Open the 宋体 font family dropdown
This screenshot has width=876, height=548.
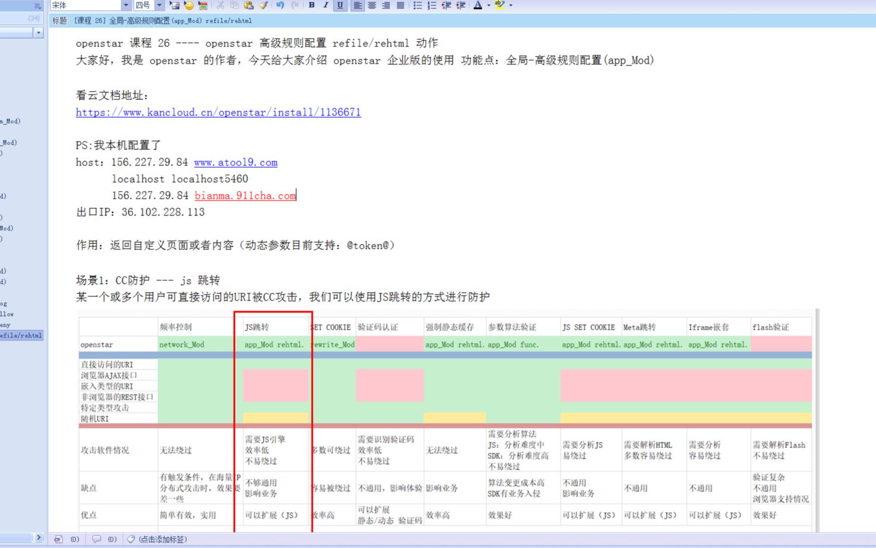click(x=125, y=5)
